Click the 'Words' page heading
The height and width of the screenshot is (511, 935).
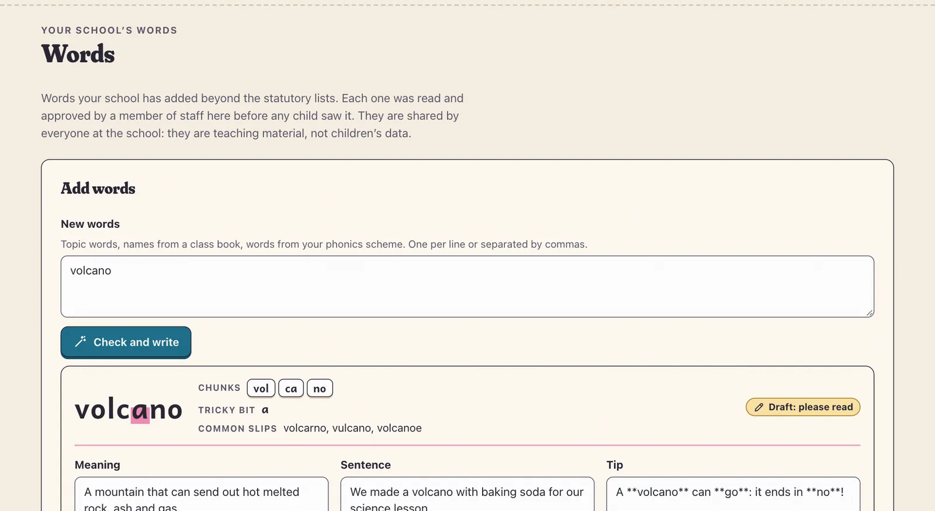pyautogui.click(x=78, y=54)
